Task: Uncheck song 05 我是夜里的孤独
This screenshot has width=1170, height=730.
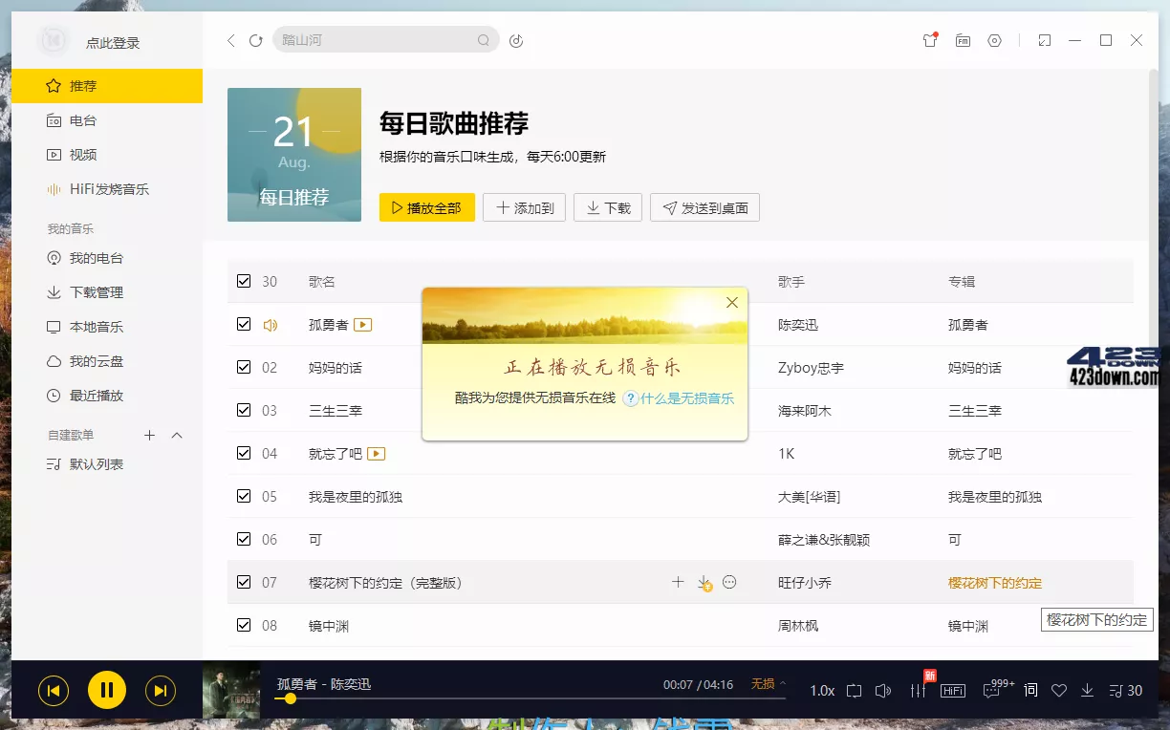Action: [244, 496]
